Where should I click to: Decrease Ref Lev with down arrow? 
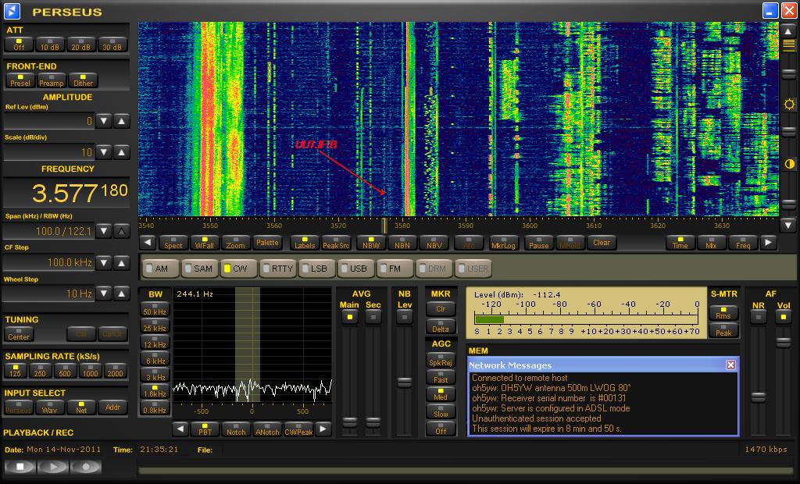pyautogui.click(x=104, y=121)
